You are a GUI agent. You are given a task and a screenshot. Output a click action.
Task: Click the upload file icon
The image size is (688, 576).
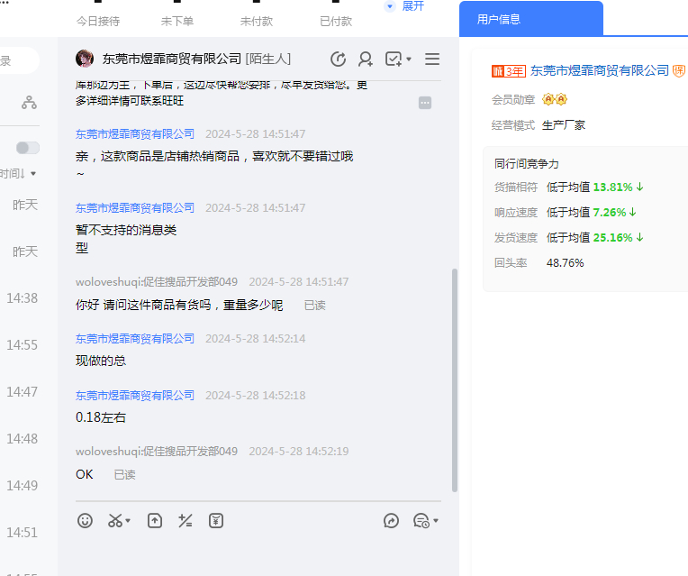coord(155,520)
